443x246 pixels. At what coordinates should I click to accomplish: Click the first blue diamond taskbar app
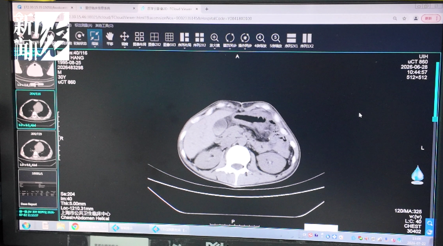[129, 228]
